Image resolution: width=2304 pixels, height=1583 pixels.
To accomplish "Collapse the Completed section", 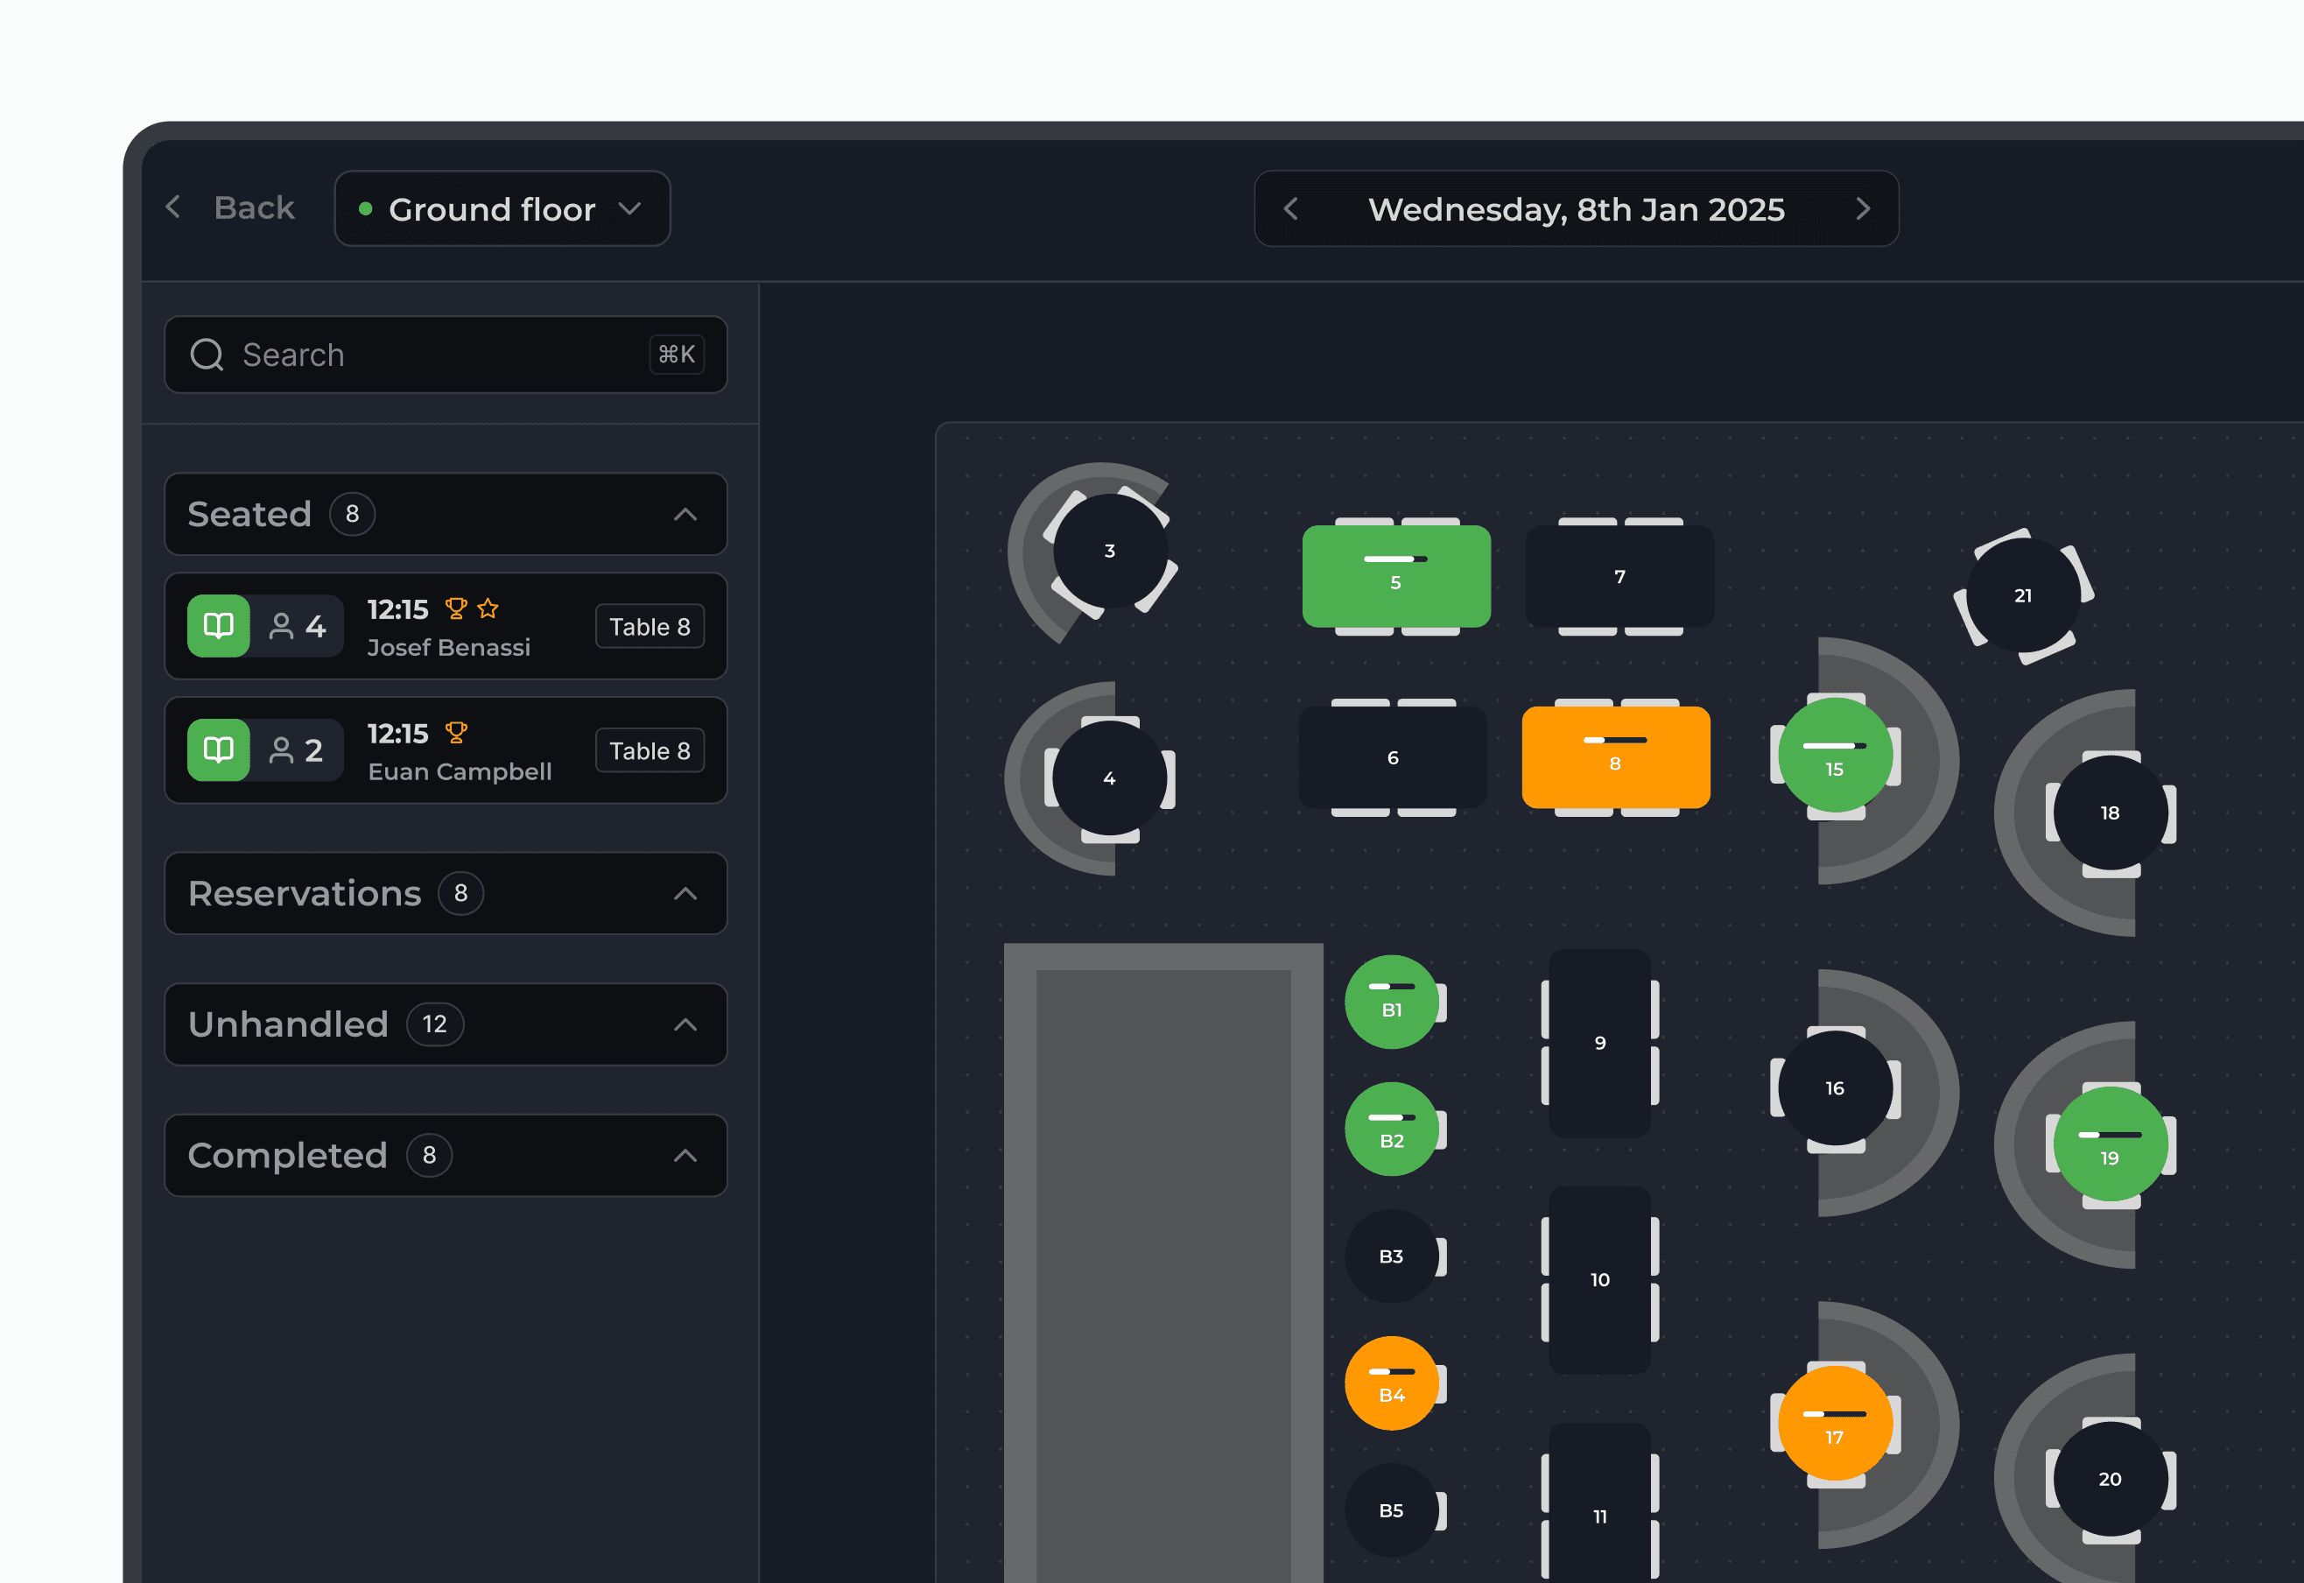I will click(x=685, y=1156).
